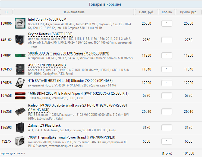Open the 700W Thermaltake ToughPower Grand link
Image resolution: width=202 pixels, height=157 pixels.
tap(72, 137)
